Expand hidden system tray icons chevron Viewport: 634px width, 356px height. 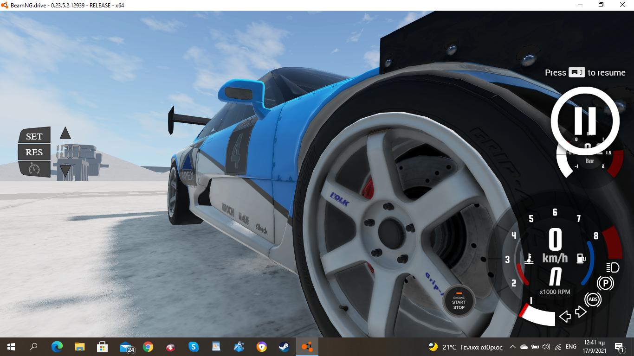click(x=513, y=347)
